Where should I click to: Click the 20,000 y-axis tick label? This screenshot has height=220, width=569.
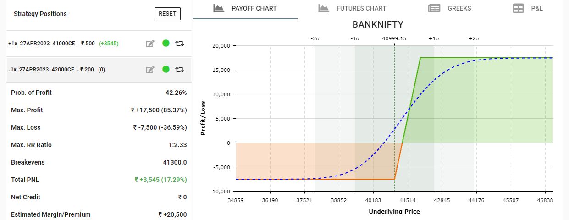[x=220, y=46]
